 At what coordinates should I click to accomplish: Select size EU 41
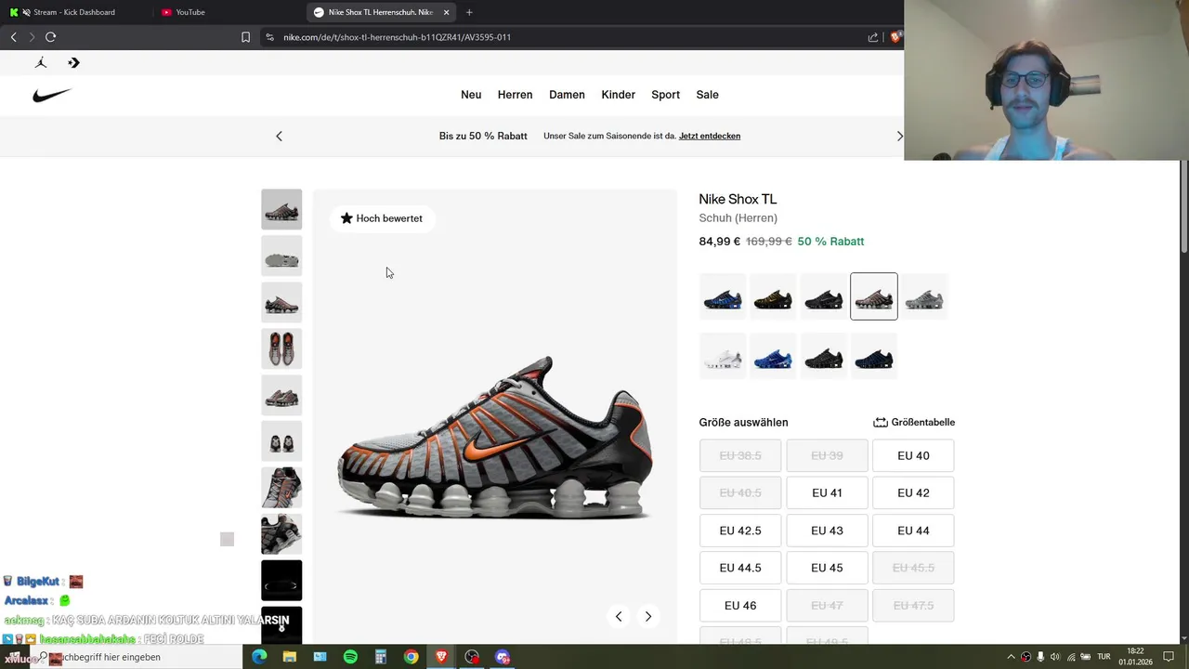click(x=827, y=492)
